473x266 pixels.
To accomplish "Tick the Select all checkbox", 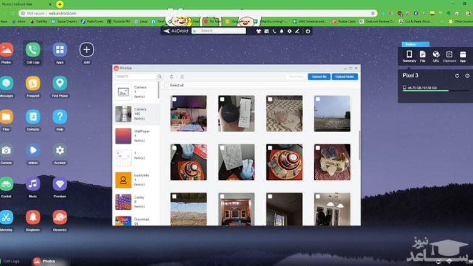I will click(x=167, y=85).
